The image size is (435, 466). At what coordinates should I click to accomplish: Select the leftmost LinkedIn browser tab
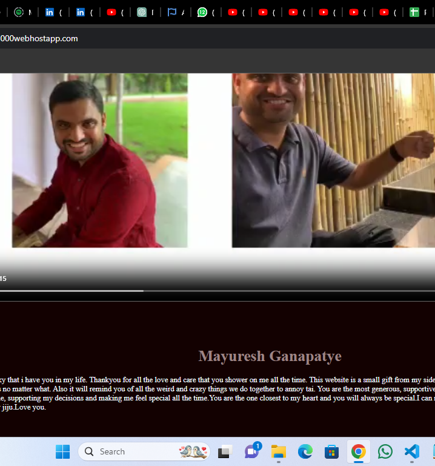click(x=53, y=12)
